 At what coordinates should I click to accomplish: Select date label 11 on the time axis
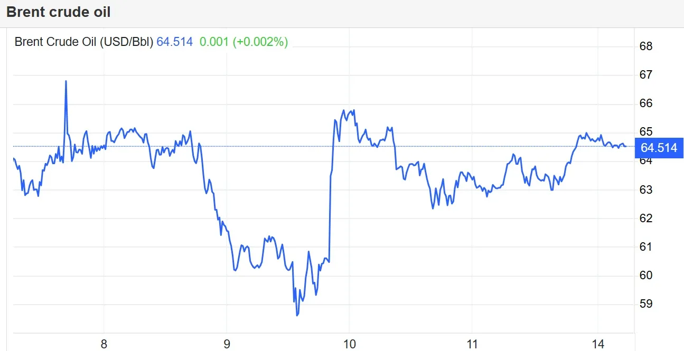click(472, 345)
